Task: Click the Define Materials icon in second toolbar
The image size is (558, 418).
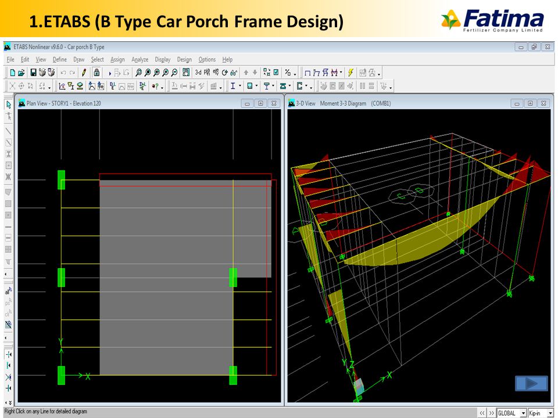Action: (x=62, y=86)
